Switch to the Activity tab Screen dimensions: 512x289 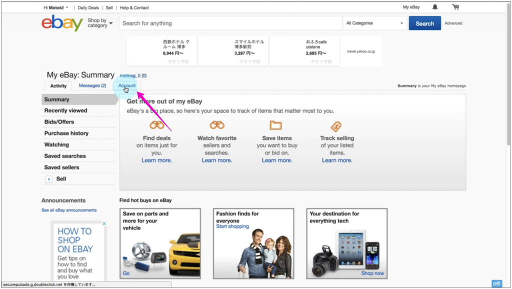point(58,86)
